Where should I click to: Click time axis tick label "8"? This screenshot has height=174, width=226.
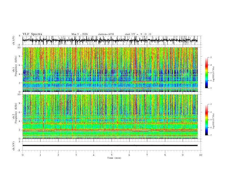(x=165, y=155)
